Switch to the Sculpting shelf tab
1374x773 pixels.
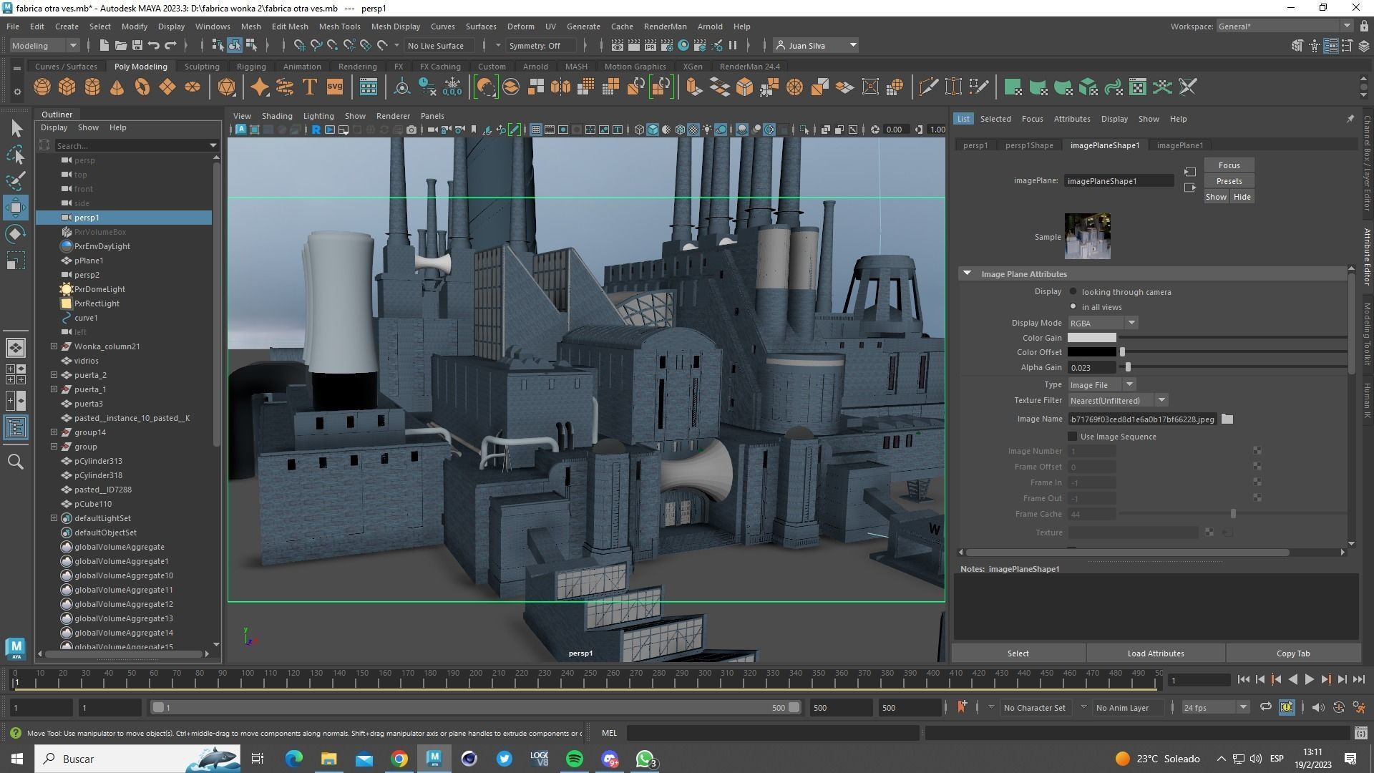202,67
